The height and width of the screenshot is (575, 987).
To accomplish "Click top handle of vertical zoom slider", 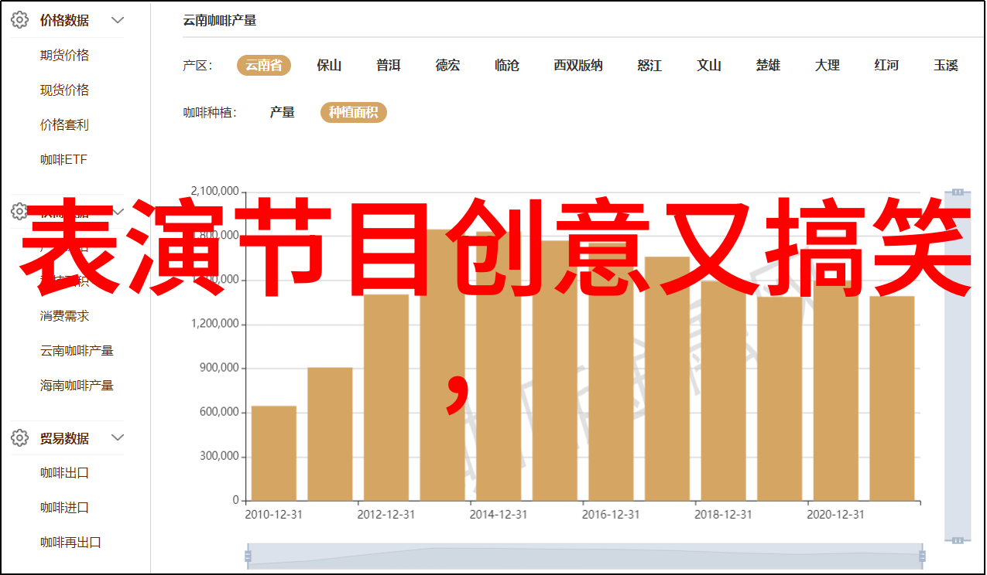I will 958,192.
